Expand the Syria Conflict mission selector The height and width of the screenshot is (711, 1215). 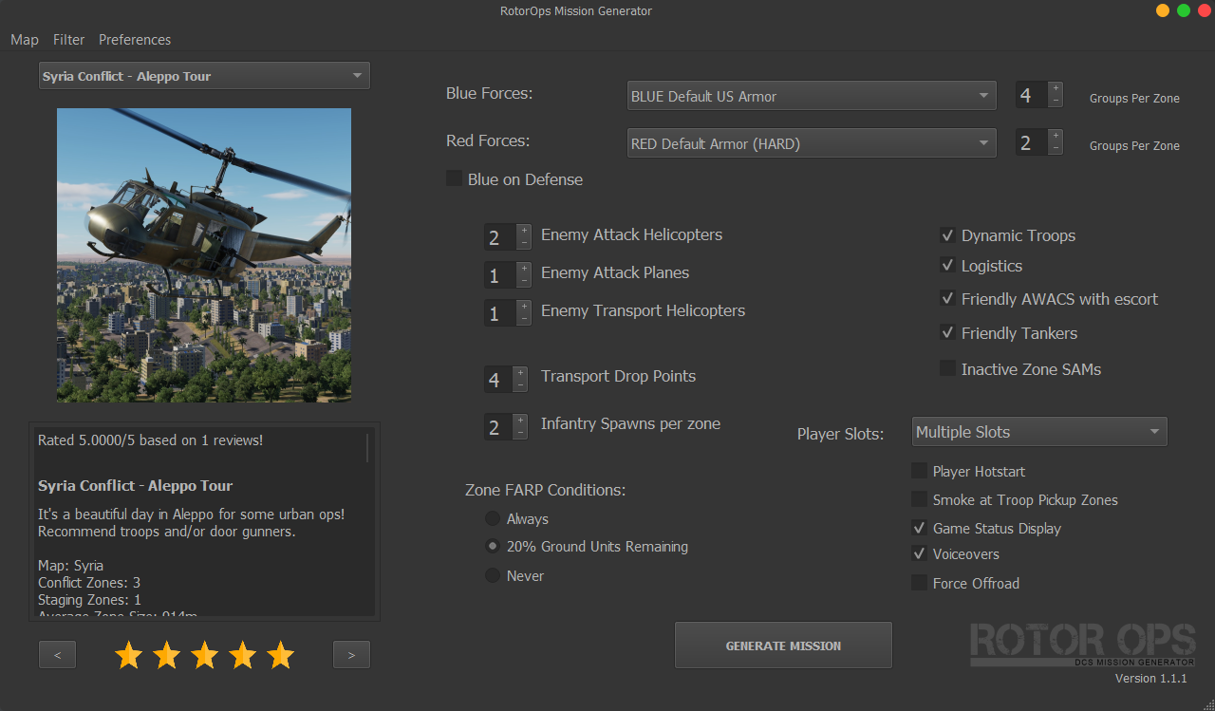tap(204, 75)
